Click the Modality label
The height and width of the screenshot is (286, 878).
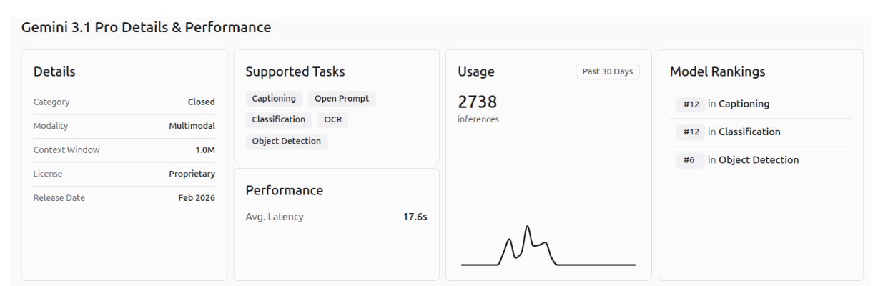coord(51,126)
